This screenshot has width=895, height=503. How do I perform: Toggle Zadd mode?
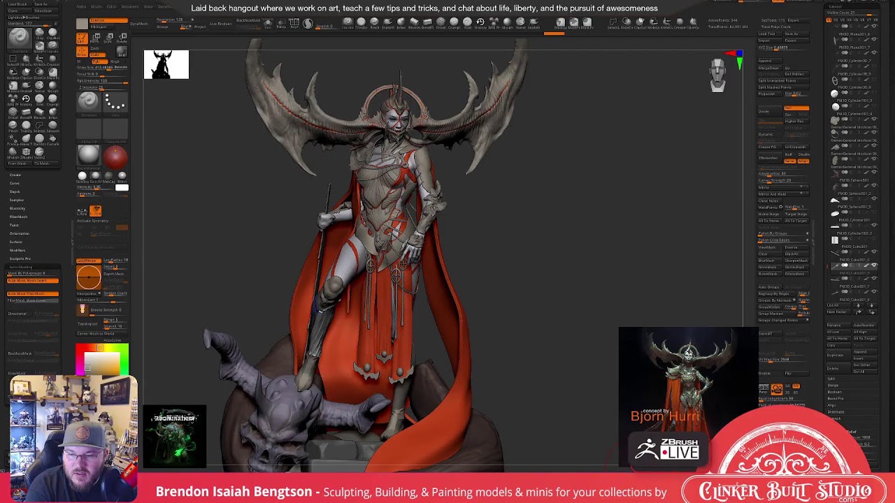[x=97, y=54]
